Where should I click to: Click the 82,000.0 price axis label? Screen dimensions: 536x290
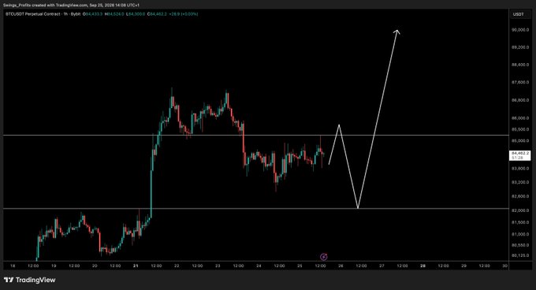(x=520, y=210)
